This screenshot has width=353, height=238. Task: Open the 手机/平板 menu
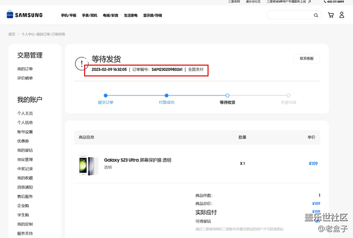pyautogui.click(x=68, y=16)
